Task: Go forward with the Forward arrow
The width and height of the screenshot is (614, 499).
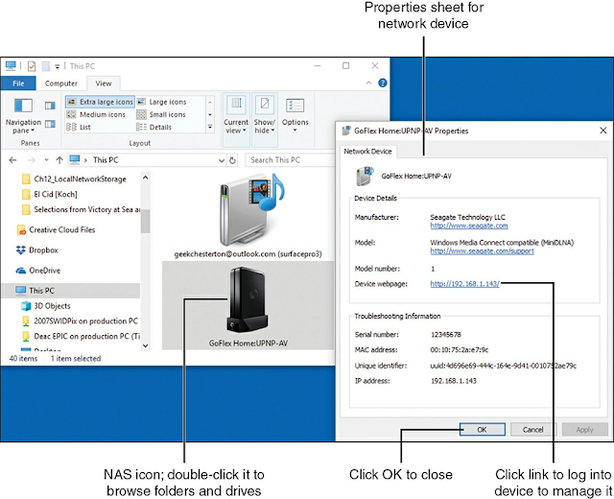Action: tap(32, 160)
